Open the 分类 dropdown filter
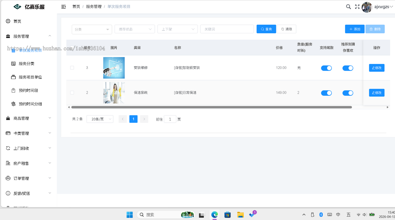Viewport: 395px width, 220px height. pos(92,29)
